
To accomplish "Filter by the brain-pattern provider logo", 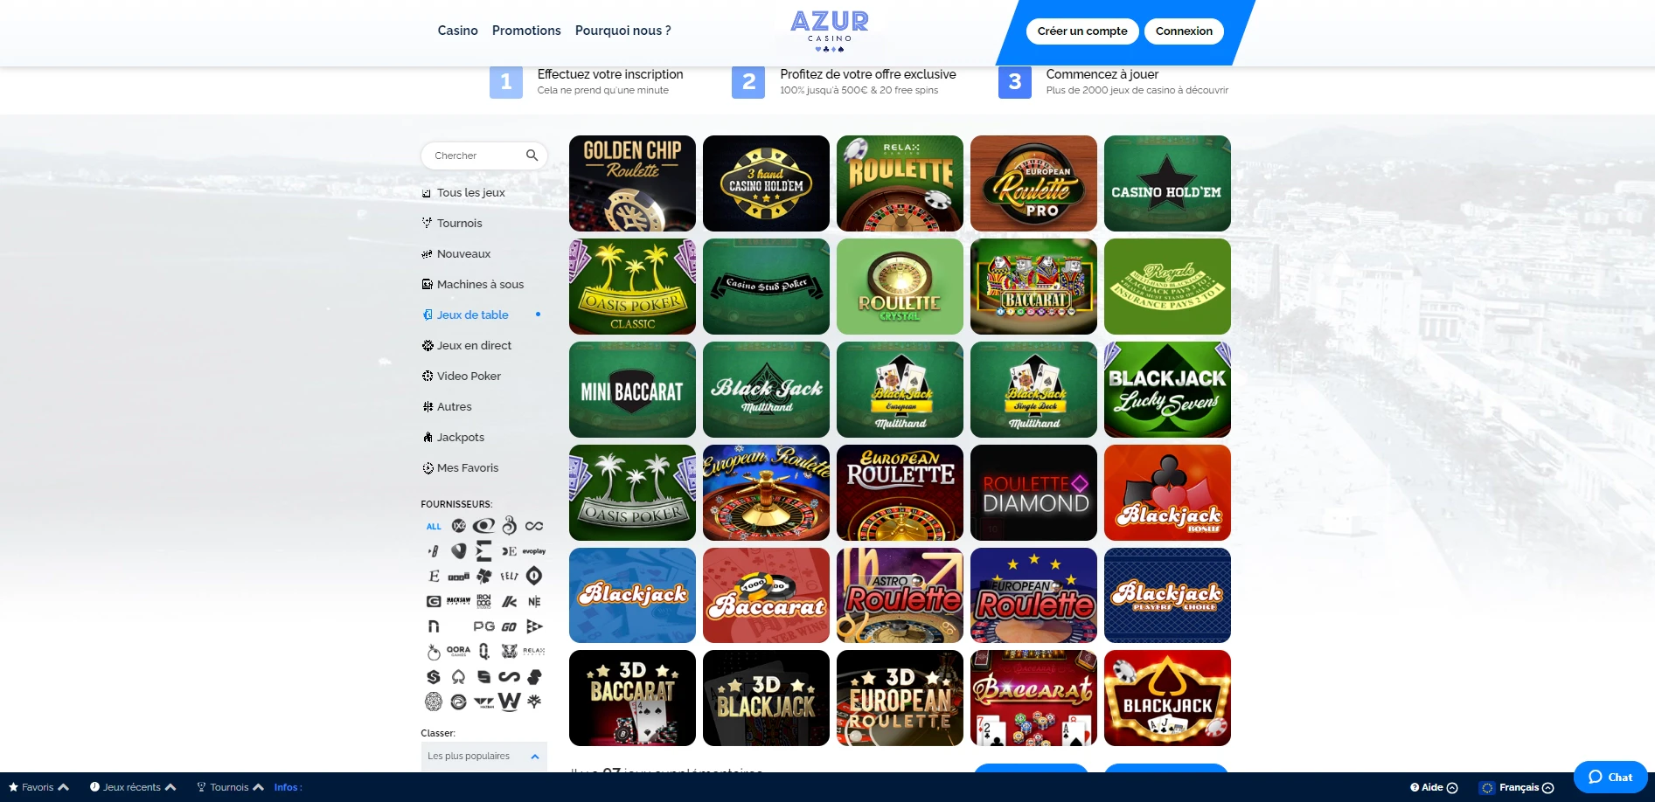I will tap(434, 702).
